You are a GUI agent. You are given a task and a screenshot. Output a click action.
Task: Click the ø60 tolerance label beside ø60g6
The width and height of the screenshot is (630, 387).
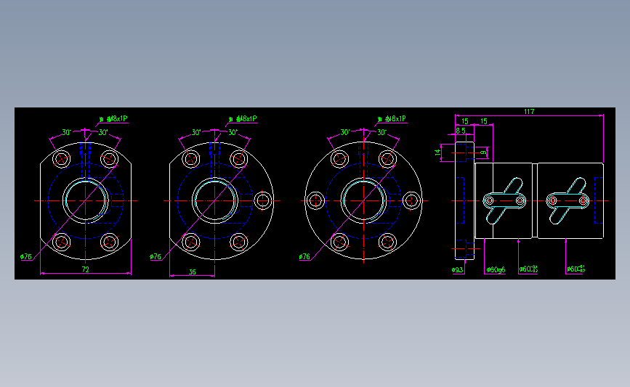point(528,269)
